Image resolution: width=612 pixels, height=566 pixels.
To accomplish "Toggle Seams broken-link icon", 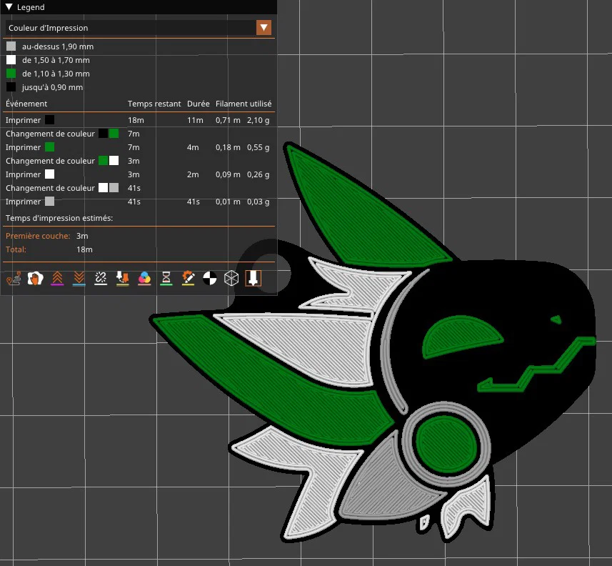I will 101,279.
